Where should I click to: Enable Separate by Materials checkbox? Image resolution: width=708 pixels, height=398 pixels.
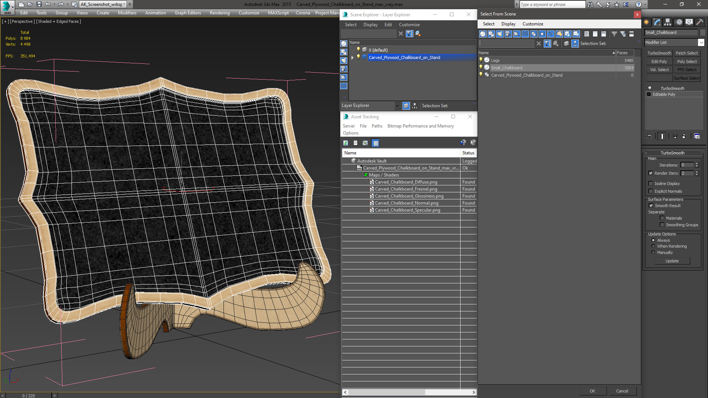pos(662,218)
